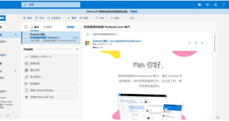Open sidebar bottom ellipsis menu
The image size is (229, 121).
point(17,116)
